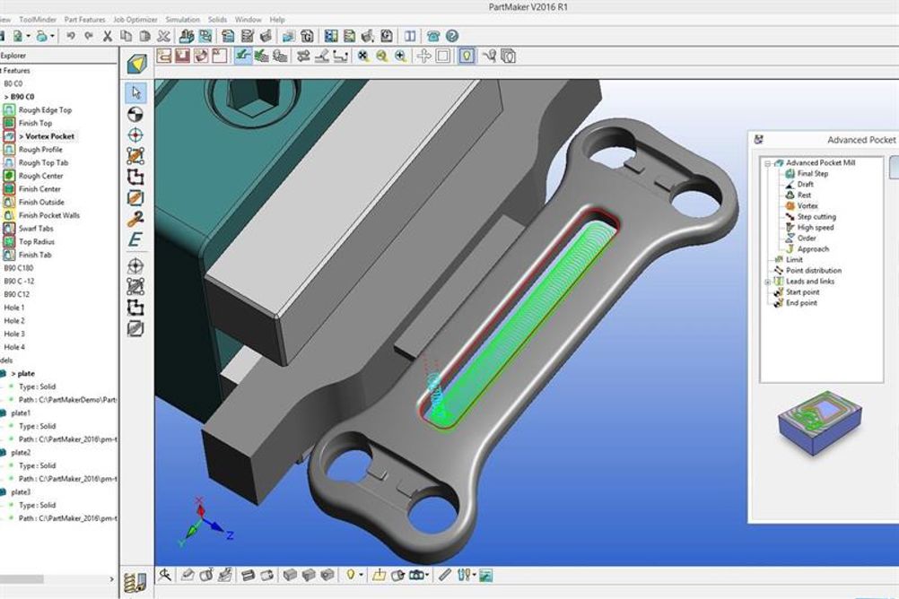Image resolution: width=899 pixels, height=599 pixels.
Task: Click the zoom extents magnifier with X
Action: (x=363, y=56)
